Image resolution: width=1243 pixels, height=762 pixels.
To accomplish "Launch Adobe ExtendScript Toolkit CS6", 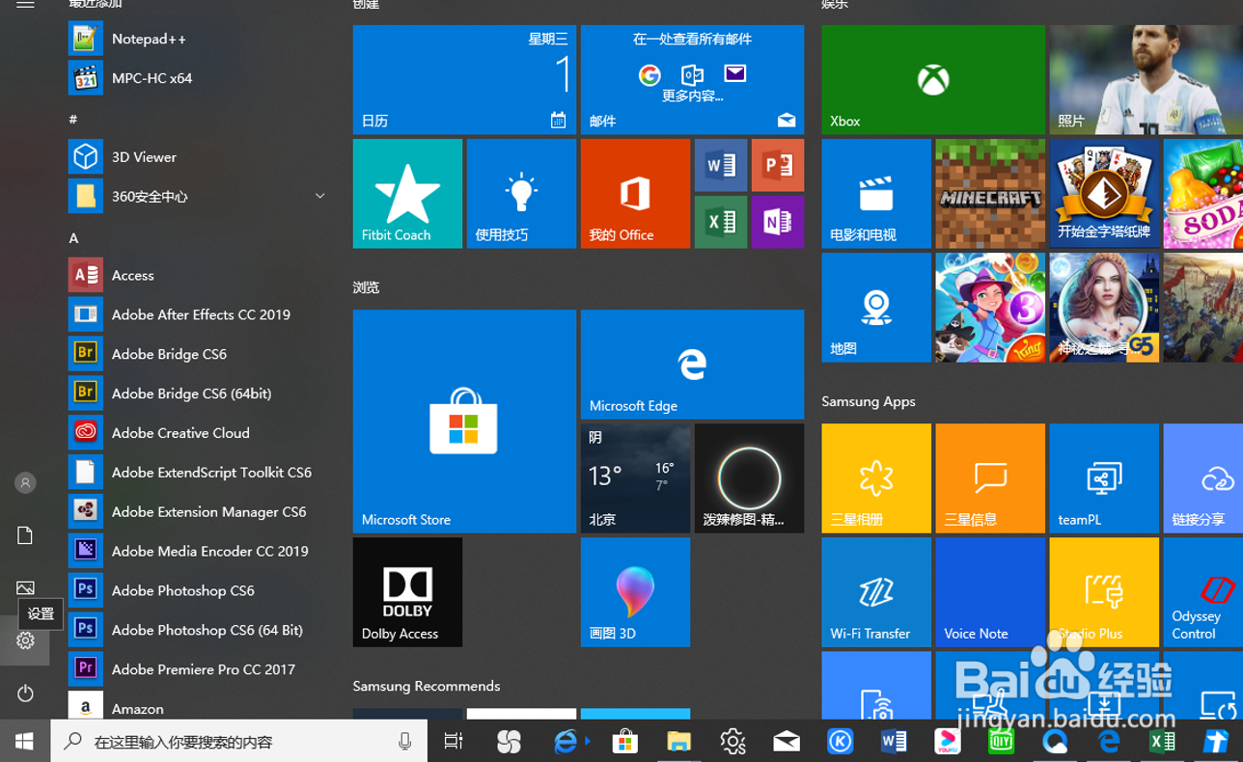I will pos(198,473).
